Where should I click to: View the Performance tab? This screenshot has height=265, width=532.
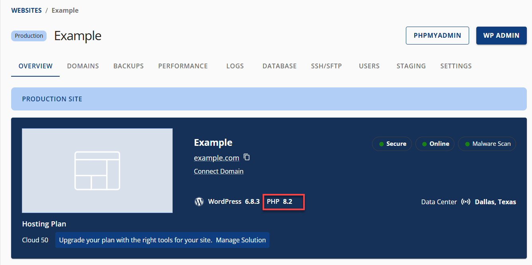coord(183,66)
